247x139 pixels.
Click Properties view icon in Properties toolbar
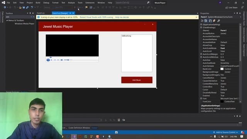pyautogui.click(x=210, y=21)
